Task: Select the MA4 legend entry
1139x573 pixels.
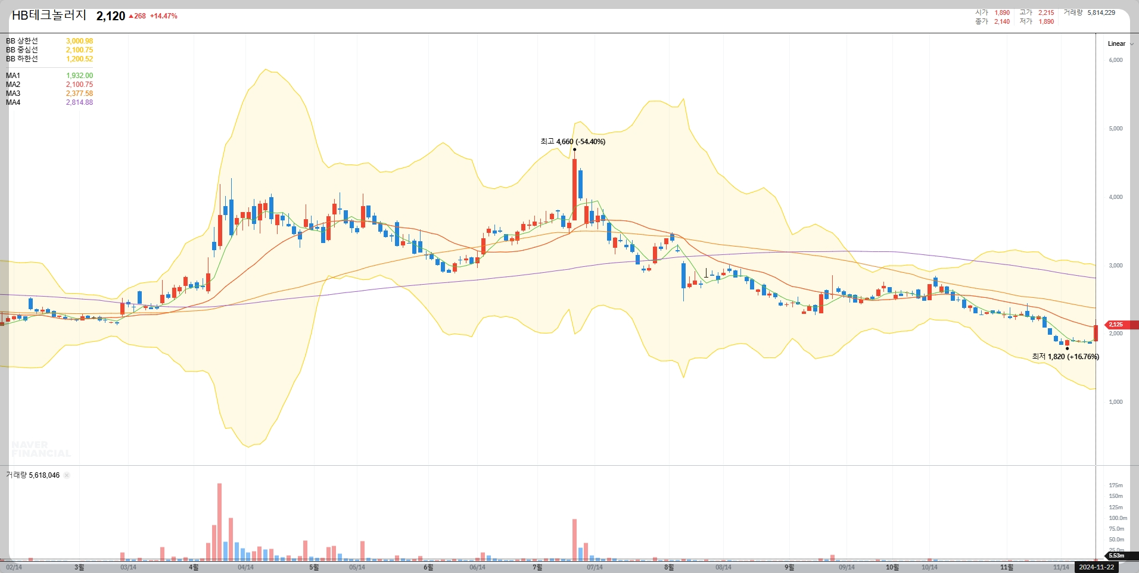Action: [13, 102]
